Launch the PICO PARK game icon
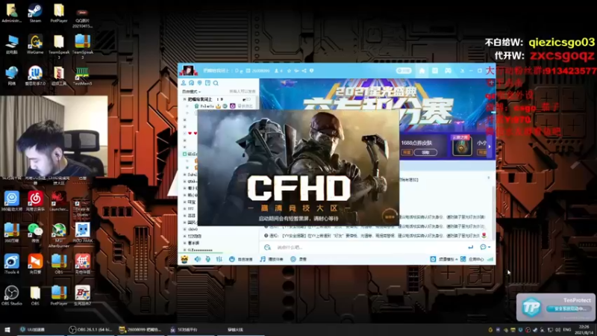Viewport: 597px width, 336px height. tap(82, 232)
